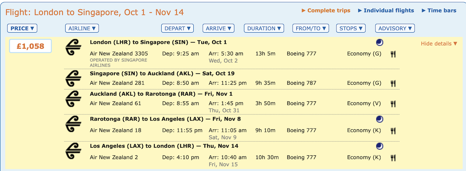Screen dimensions: 466x171
Task: Click the meal icon on Air New Zealand 3305
Action: tap(393, 54)
